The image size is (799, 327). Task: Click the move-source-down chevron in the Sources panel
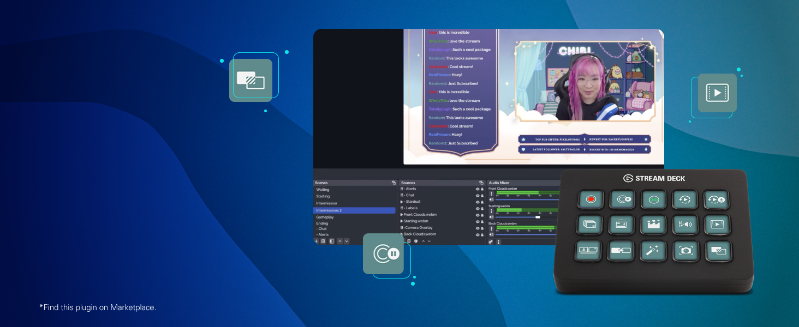point(429,241)
